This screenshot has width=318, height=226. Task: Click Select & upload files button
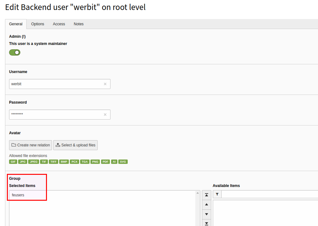[75, 145]
